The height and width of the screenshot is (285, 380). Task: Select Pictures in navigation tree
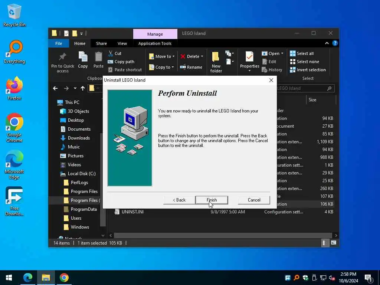(x=72, y=156)
